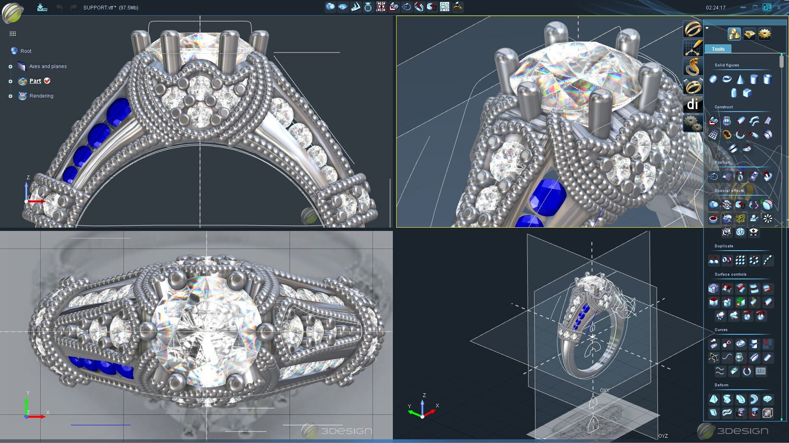The image size is (789, 443).
Task: Open the gear settings tab above the Tools panel
Action: 765,34
